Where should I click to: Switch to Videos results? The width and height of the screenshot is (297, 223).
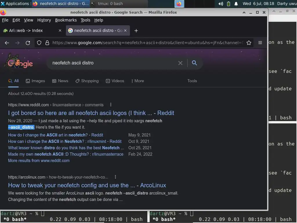115,81
